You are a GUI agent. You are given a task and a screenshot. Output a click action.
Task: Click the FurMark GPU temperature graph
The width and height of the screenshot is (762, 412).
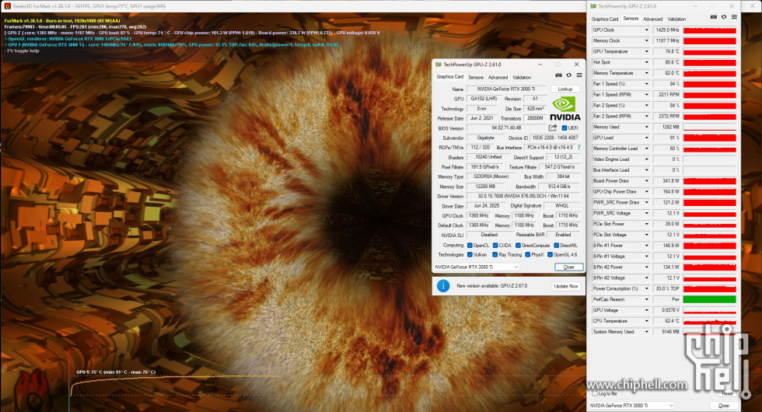point(175,386)
